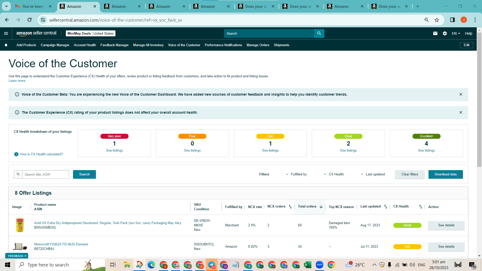Launch Excel from the taskbar
This screenshot has width=482, height=271.
(x=308, y=265)
